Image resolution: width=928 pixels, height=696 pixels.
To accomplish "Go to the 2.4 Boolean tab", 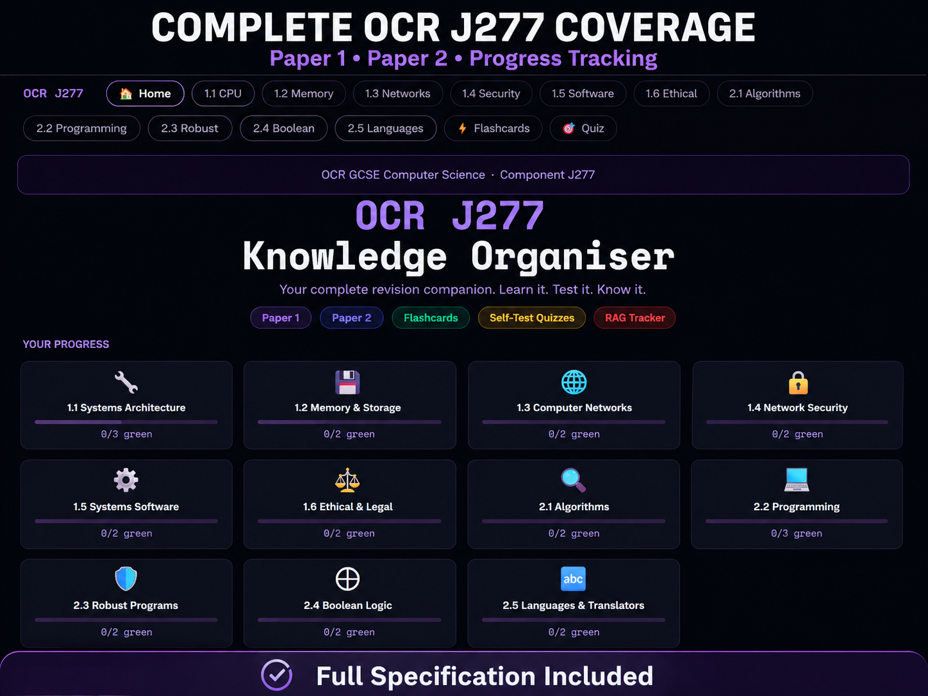I will click(283, 128).
